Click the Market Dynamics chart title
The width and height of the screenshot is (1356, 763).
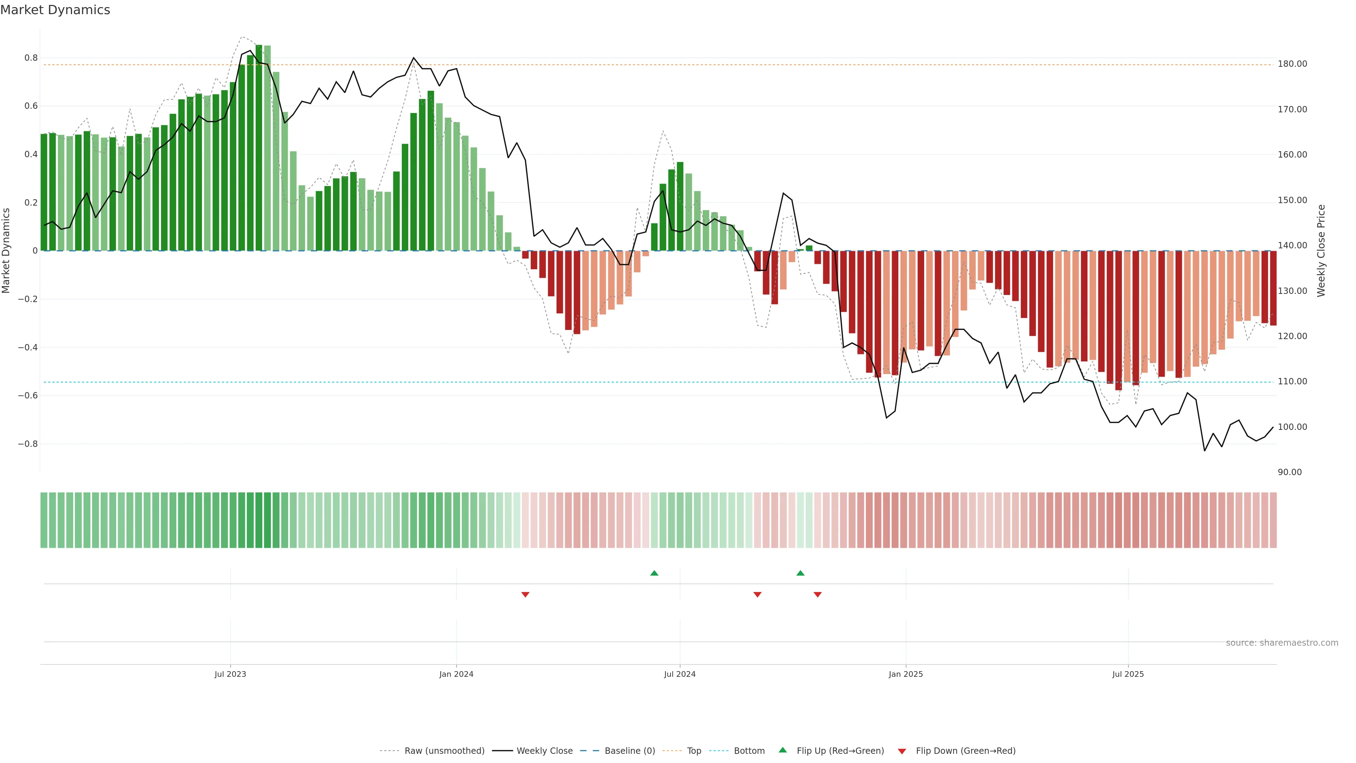[55, 10]
